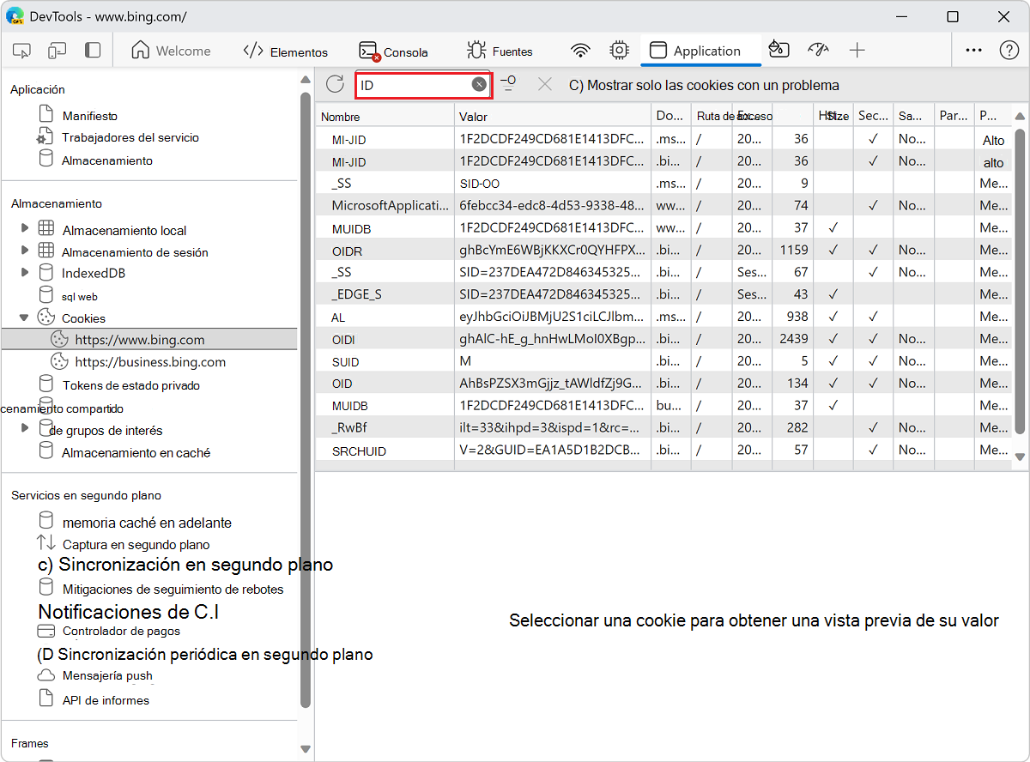Select the _EDGE_S cookie row
This screenshot has height=762, width=1030.
664,294
